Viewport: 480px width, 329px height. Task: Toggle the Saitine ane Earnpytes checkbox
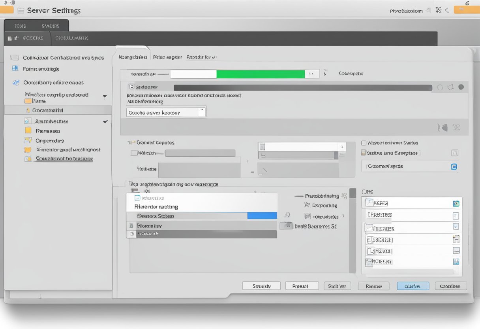pyautogui.click(x=364, y=153)
